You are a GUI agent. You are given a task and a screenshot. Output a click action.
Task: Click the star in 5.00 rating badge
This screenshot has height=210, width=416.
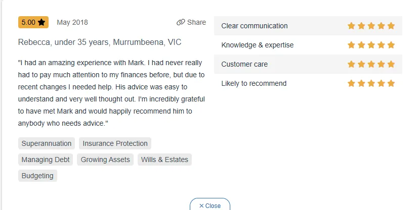(41, 22)
